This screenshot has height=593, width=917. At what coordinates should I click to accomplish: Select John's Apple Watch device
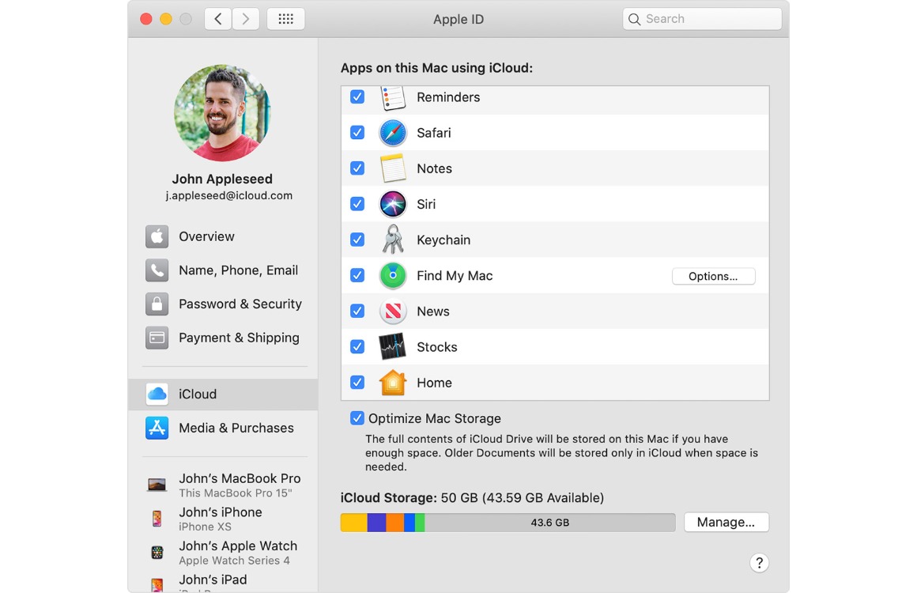click(224, 553)
